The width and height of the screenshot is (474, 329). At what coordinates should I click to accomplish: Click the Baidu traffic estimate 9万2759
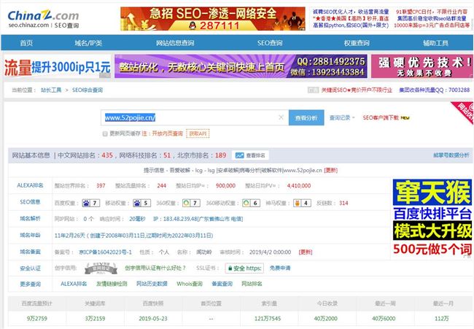(x=37, y=318)
